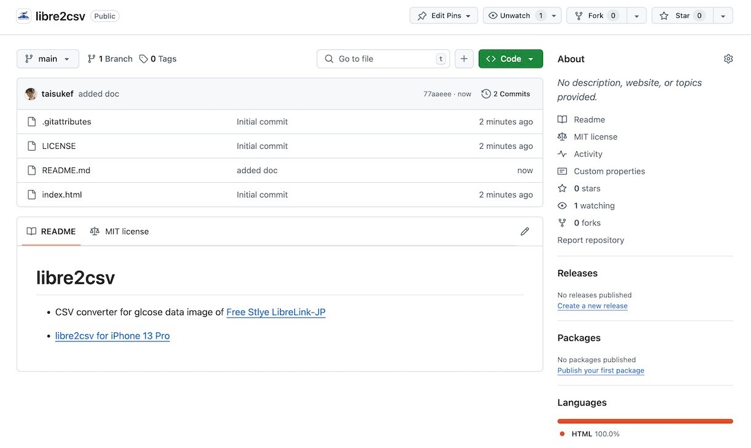Click the file icon beside LICENSE
The image size is (751, 448).
[x=31, y=146]
